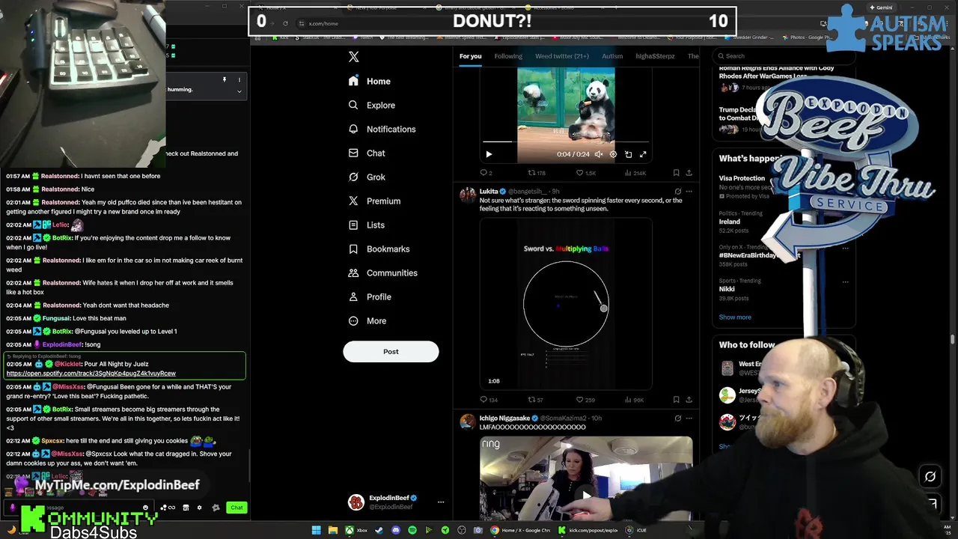
Task: Play the Sword vs. Multiplying Balls video
Action: click(x=566, y=304)
